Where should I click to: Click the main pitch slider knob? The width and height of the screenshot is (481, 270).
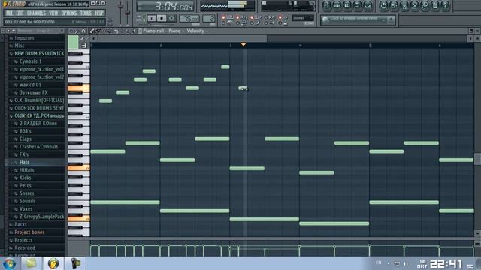point(128,12)
